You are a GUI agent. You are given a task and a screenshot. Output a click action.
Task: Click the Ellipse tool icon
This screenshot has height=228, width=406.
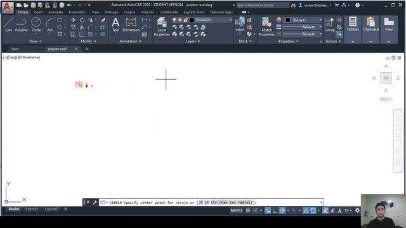pyautogui.click(x=60, y=27)
